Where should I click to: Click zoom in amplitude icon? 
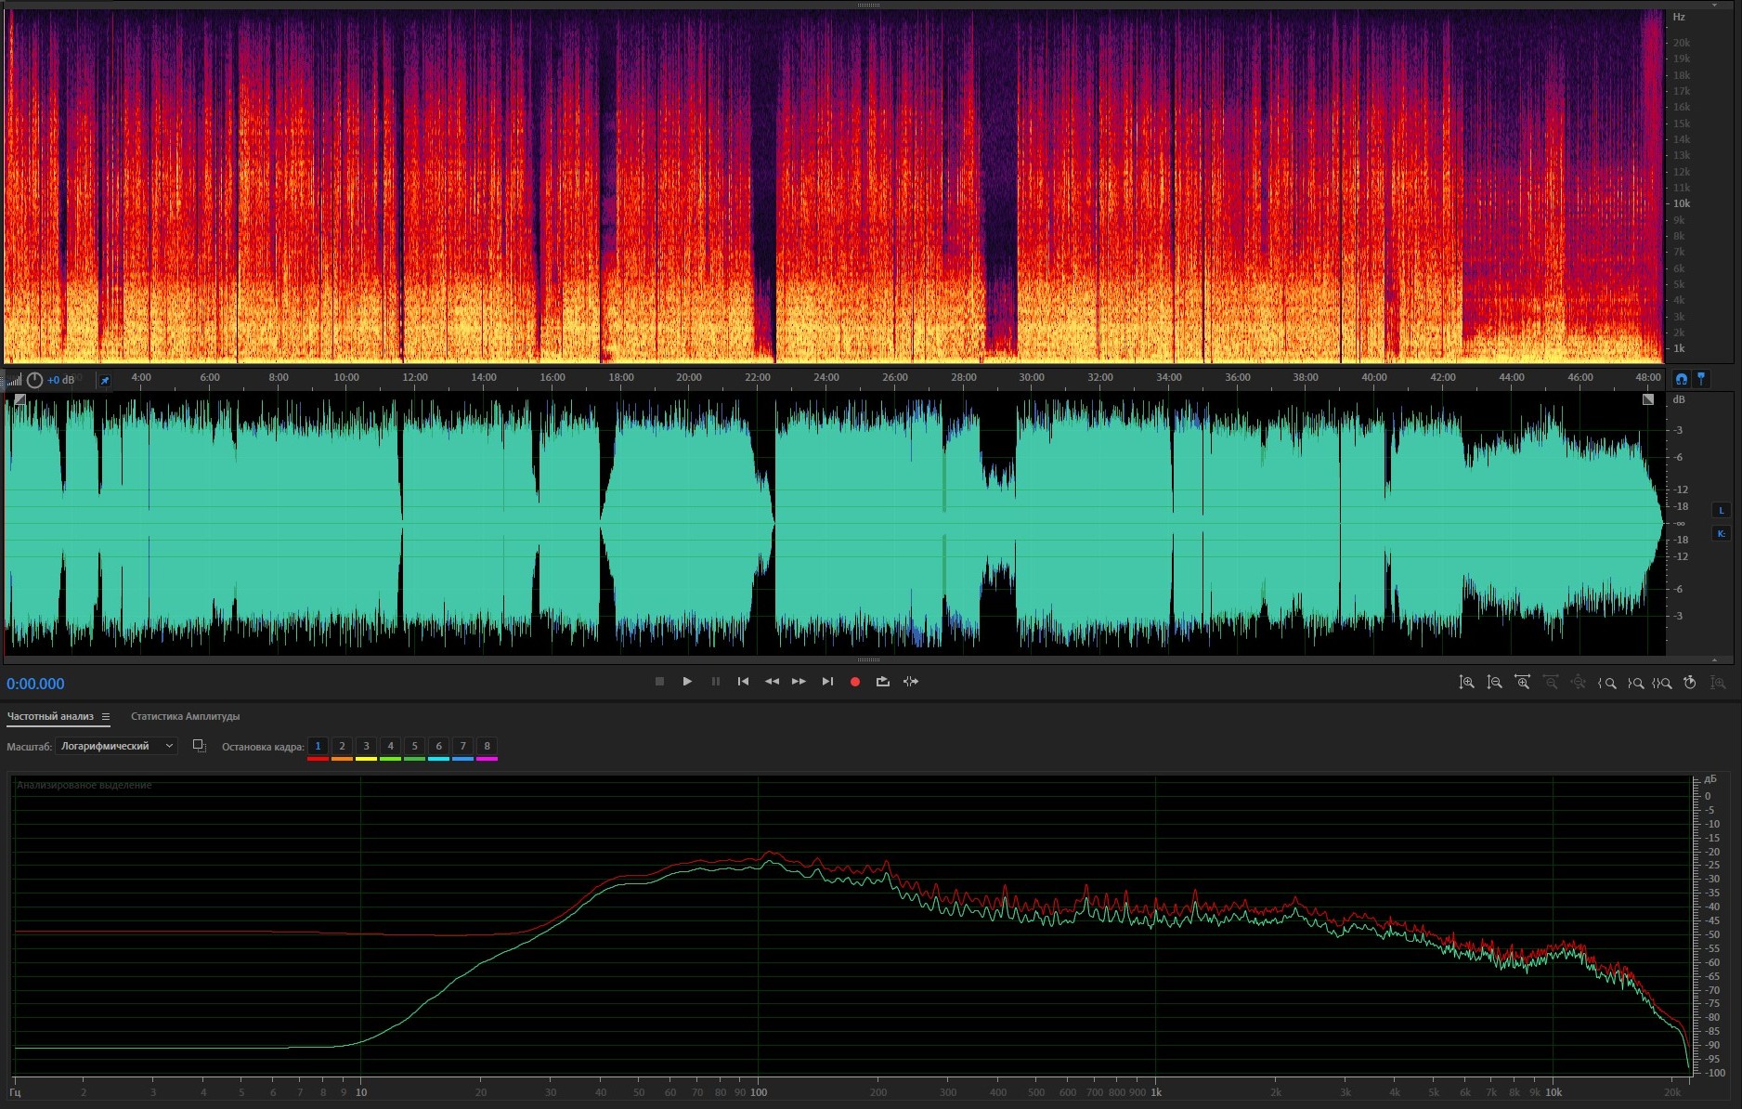1466,683
